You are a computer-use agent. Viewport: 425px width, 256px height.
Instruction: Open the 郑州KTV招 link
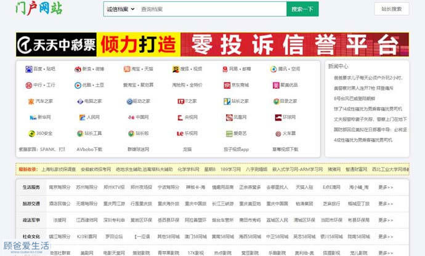point(114,187)
